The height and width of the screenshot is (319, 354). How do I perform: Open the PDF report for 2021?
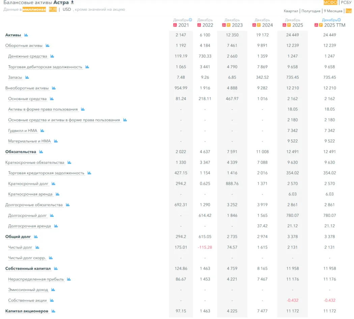(x=175, y=25)
